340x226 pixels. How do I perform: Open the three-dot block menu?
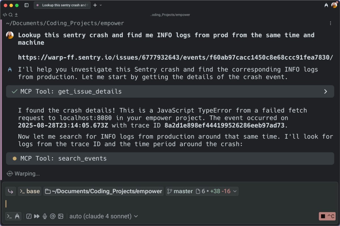coord(330,23)
